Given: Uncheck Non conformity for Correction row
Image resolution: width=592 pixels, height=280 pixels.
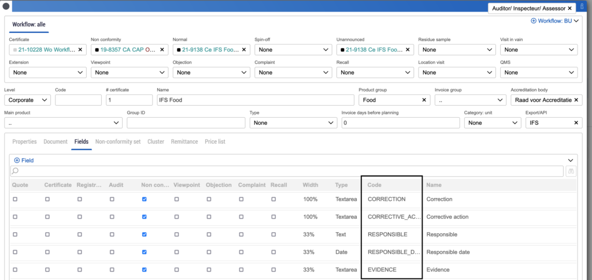Looking at the screenshot, I should tap(144, 199).
